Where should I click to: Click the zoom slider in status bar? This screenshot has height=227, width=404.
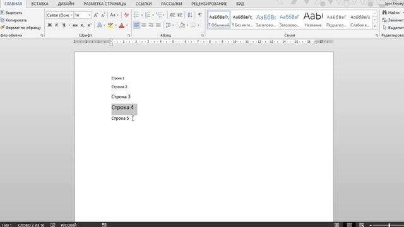(x=389, y=225)
